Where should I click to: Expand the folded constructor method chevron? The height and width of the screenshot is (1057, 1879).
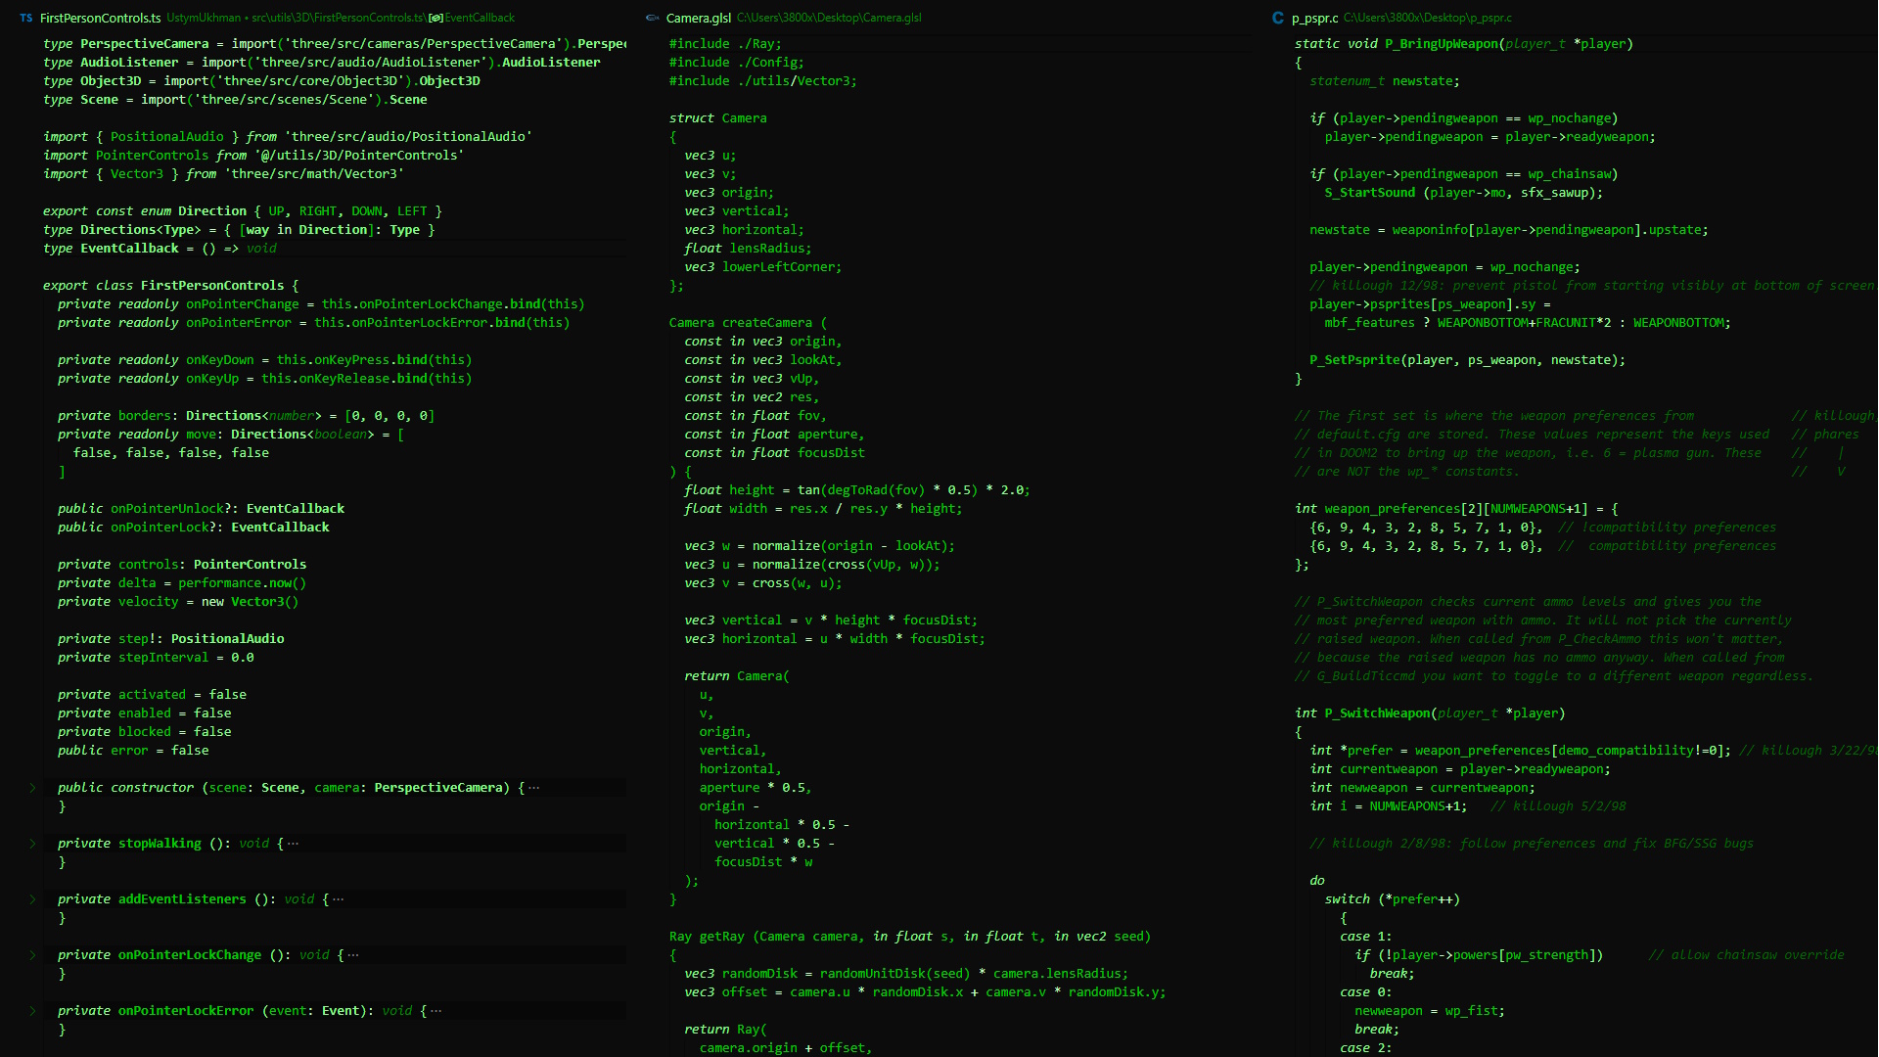coord(32,788)
